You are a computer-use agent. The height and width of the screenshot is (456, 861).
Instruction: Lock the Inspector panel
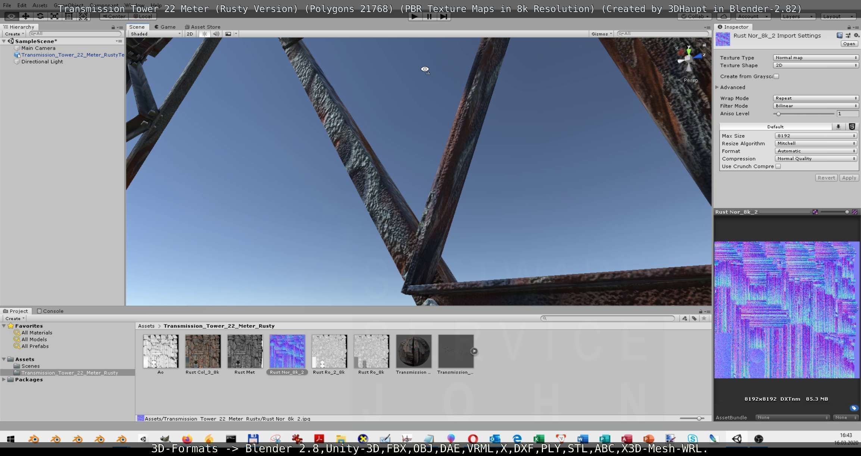849,27
